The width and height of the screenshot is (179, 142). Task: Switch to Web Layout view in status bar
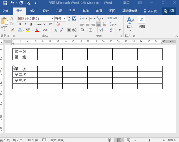click(x=128, y=140)
